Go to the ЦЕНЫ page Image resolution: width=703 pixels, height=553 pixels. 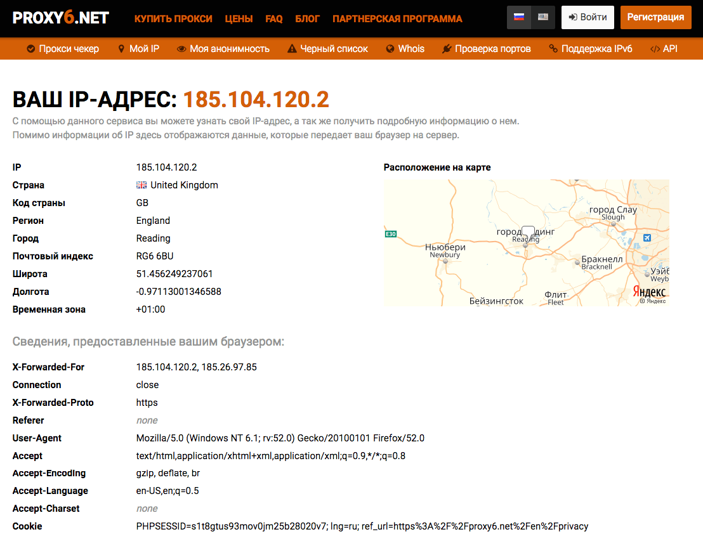pos(239,18)
